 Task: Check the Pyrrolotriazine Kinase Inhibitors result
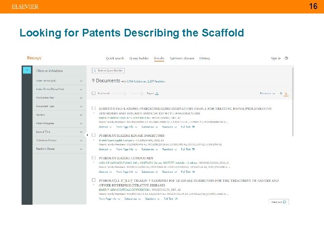tap(94, 135)
